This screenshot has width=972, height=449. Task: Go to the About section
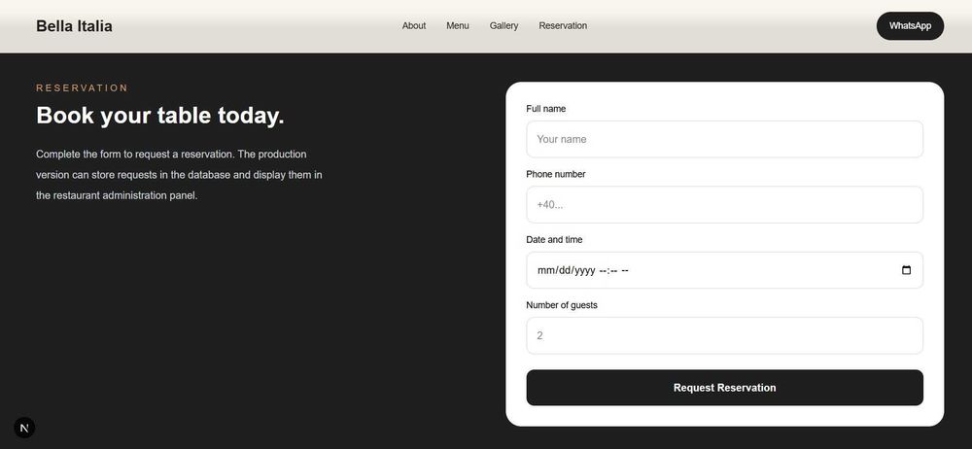pos(414,25)
